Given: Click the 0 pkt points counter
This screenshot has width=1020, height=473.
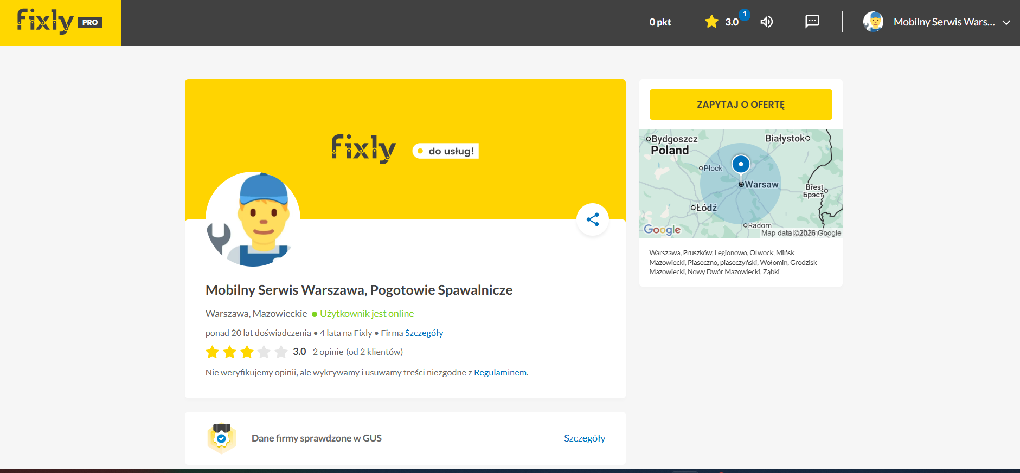Looking at the screenshot, I should (x=660, y=22).
